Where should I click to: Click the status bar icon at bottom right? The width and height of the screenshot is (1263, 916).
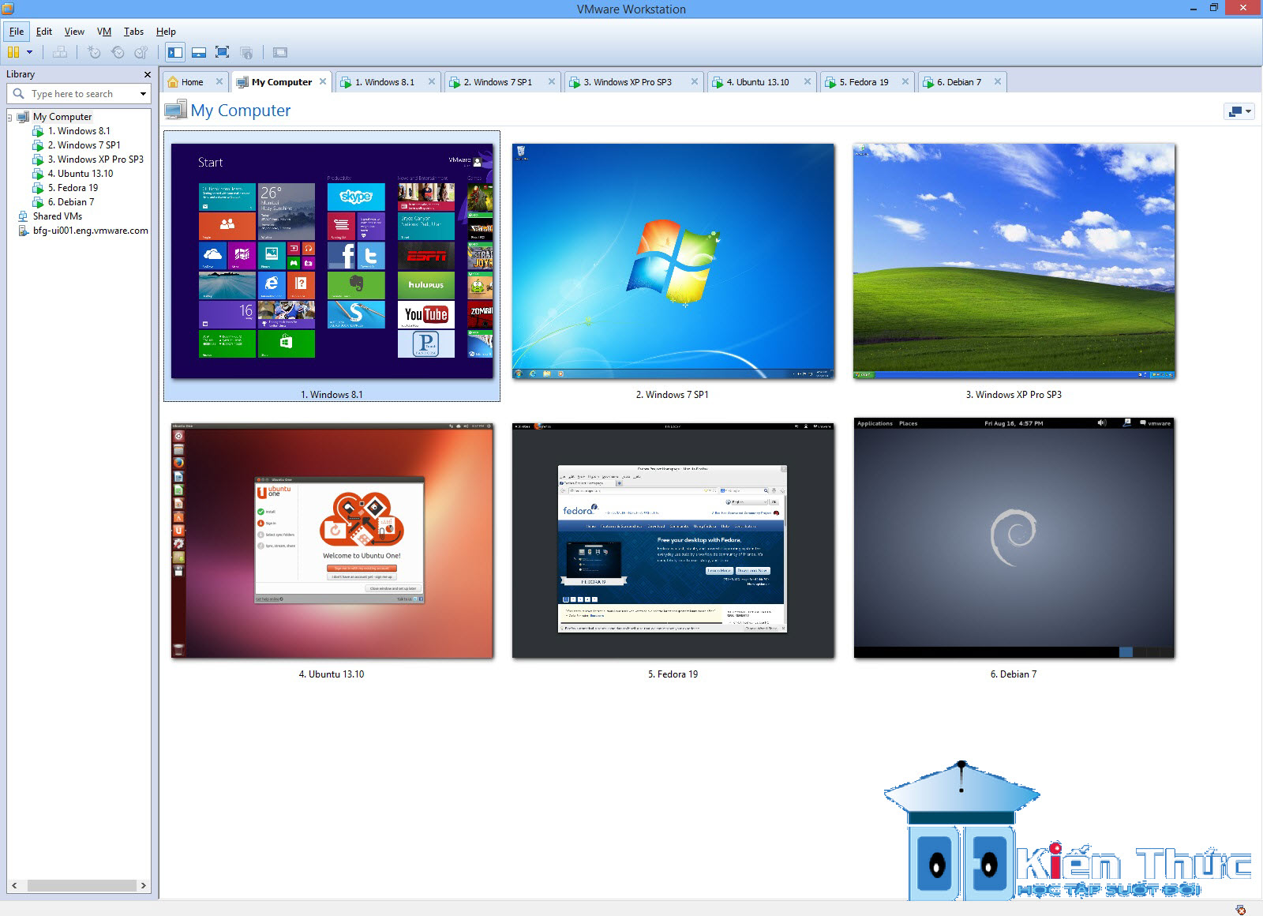point(1241,910)
